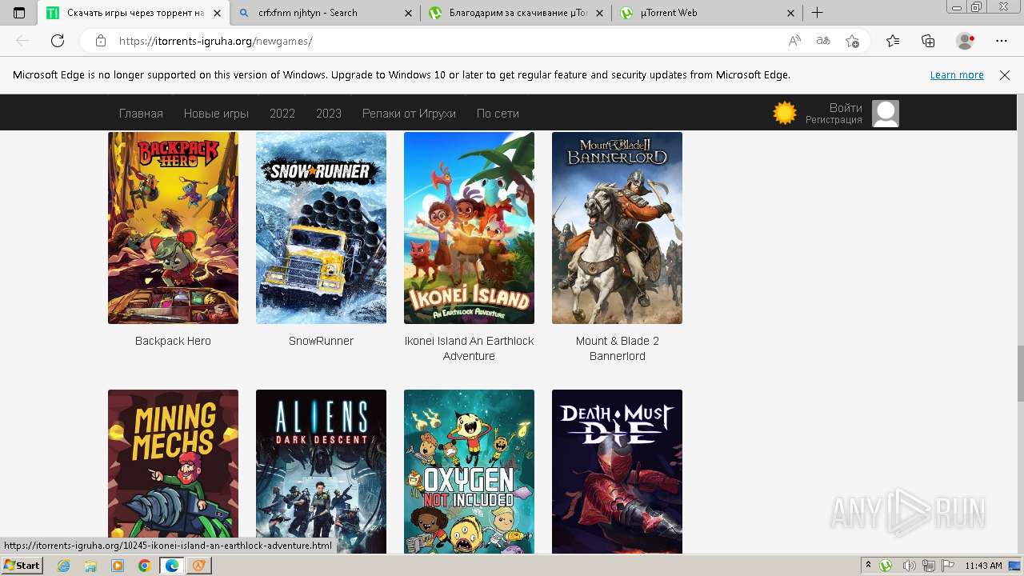
Task: Open Новые игры menu item
Action: click(x=216, y=114)
